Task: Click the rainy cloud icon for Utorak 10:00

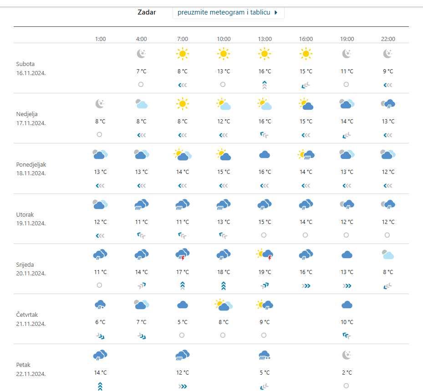Action: point(223,205)
